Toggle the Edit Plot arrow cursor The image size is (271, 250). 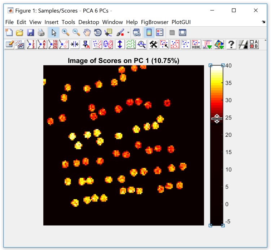53,33
